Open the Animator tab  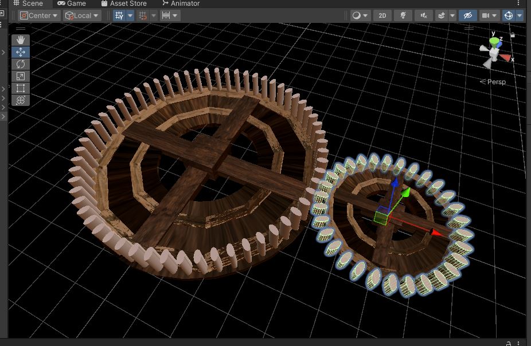pyautogui.click(x=181, y=3)
